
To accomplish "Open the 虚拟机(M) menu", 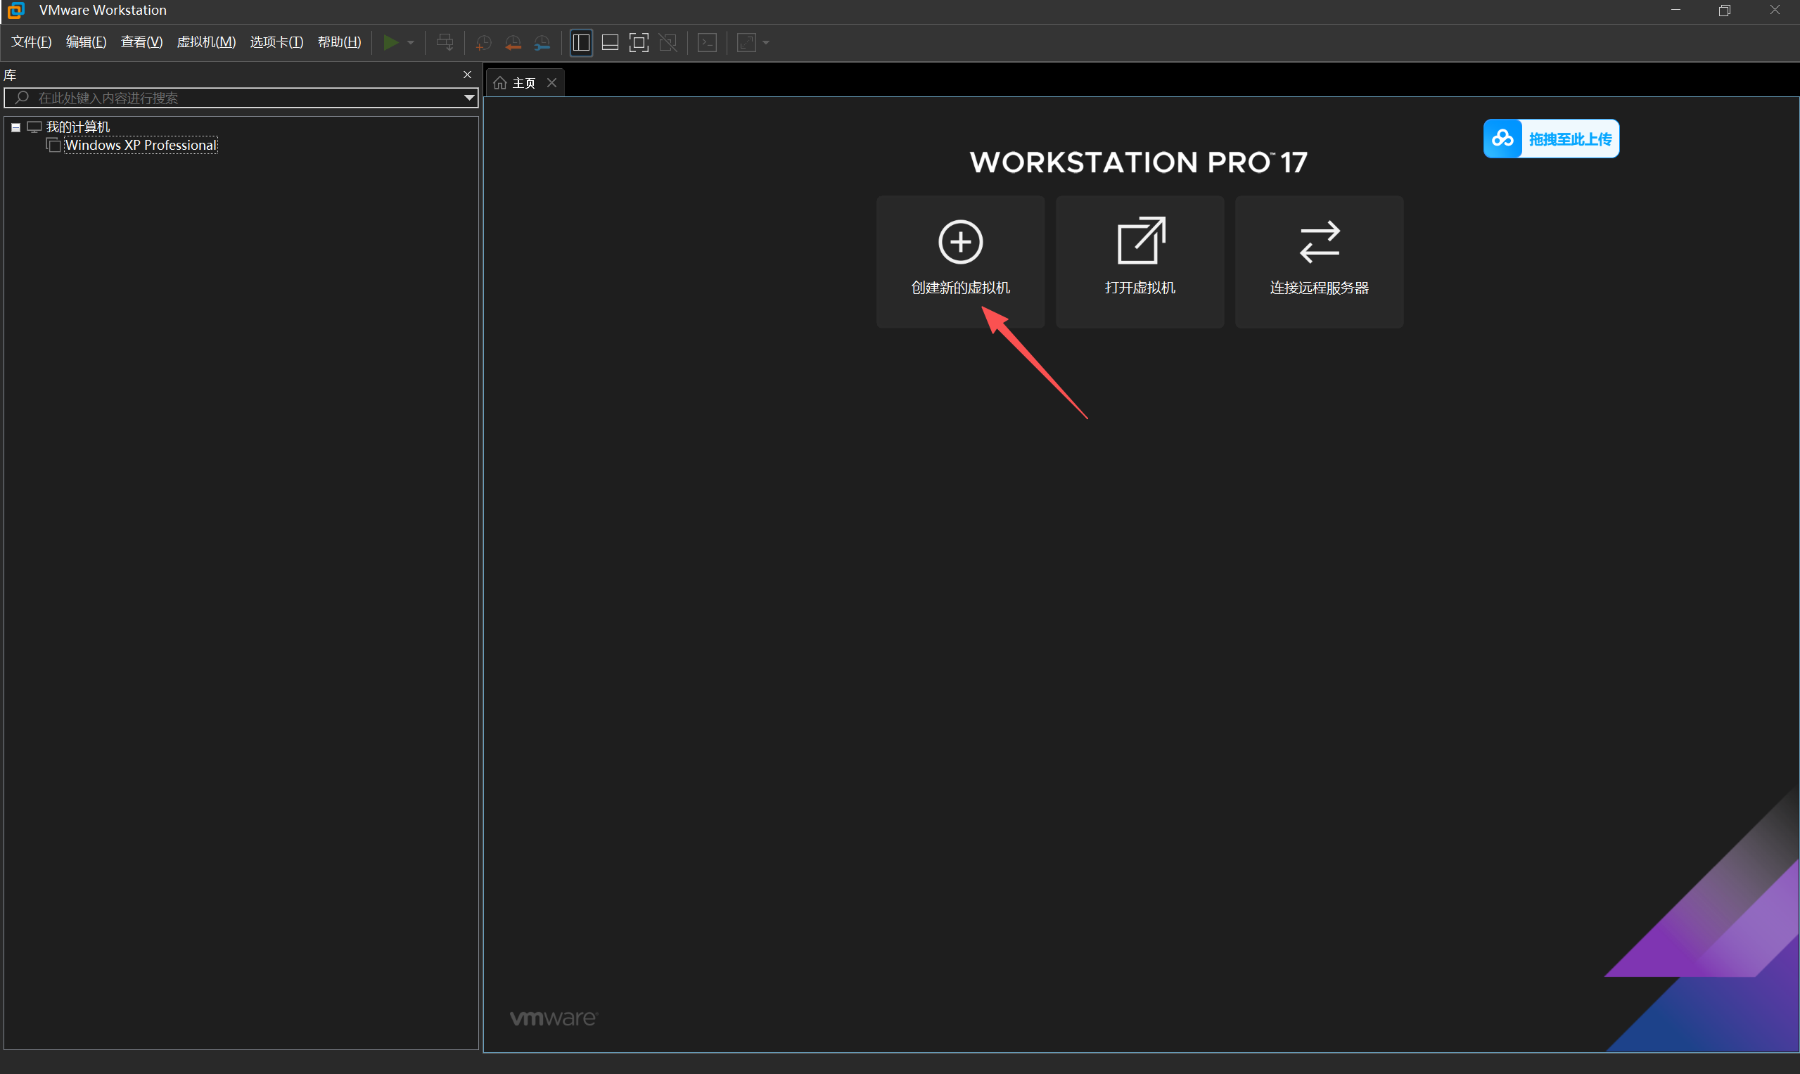I will pos(206,42).
